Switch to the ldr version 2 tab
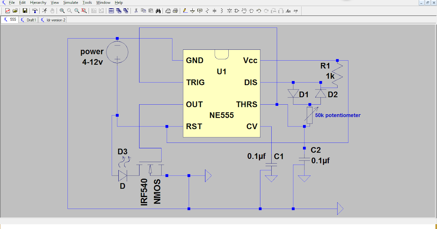Viewport: 437px width, 229px height. pyautogui.click(x=53, y=20)
